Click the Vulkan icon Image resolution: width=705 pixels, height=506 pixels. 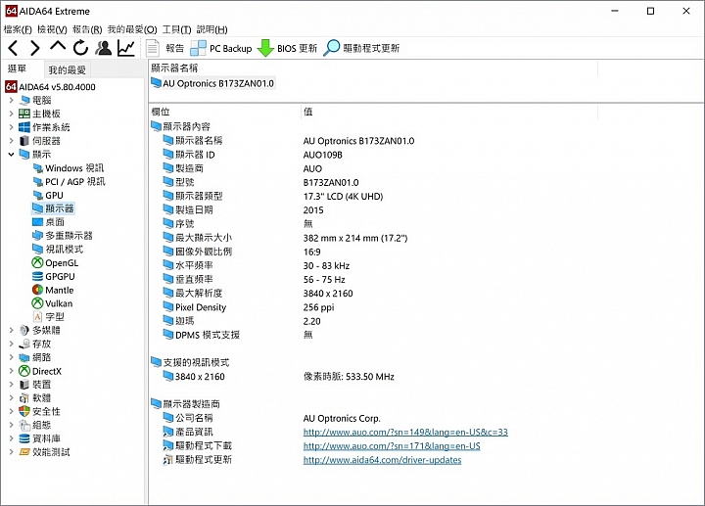tap(38, 303)
